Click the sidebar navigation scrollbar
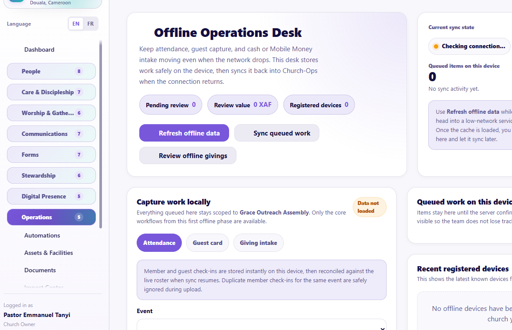 pyautogui.click(x=101, y=134)
